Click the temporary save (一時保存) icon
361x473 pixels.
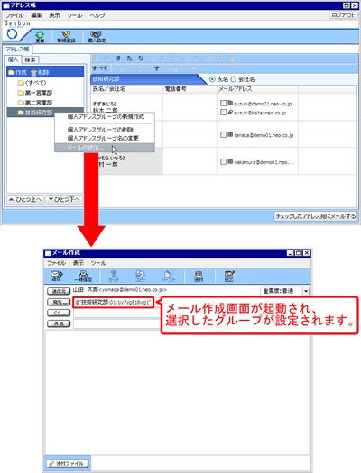[x=83, y=276]
